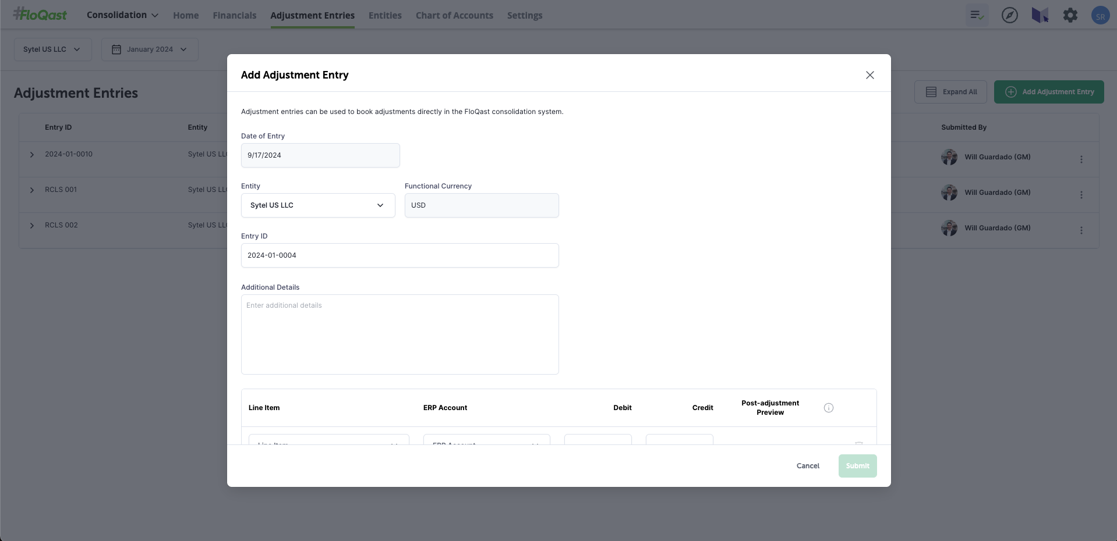Expand entry row RCLS 001

click(x=32, y=190)
